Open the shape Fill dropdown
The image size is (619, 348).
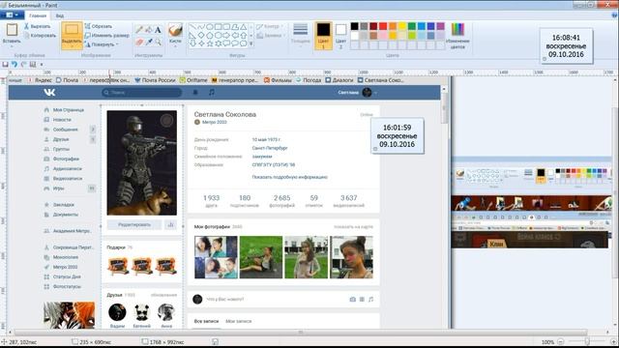pyautogui.click(x=270, y=35)
